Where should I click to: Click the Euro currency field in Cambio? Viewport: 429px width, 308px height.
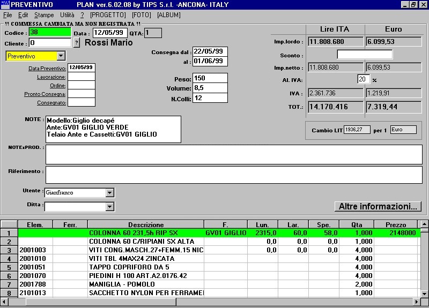coord(404,130)
